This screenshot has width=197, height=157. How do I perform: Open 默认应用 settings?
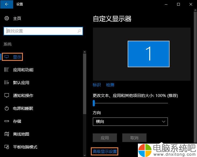21,83
